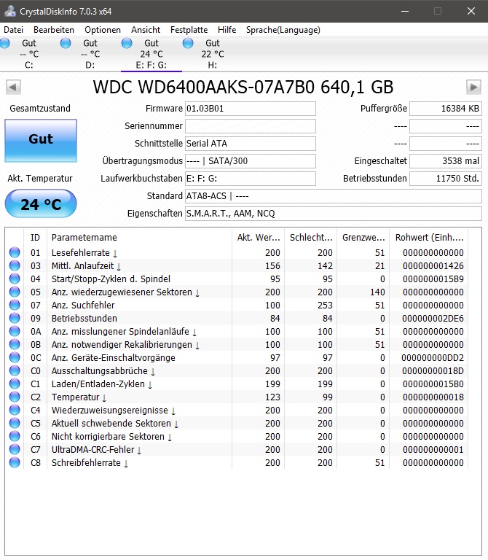Click the Übertragungsmodus field SATA/300
488x560 pixels.
[x=251, y=161]
